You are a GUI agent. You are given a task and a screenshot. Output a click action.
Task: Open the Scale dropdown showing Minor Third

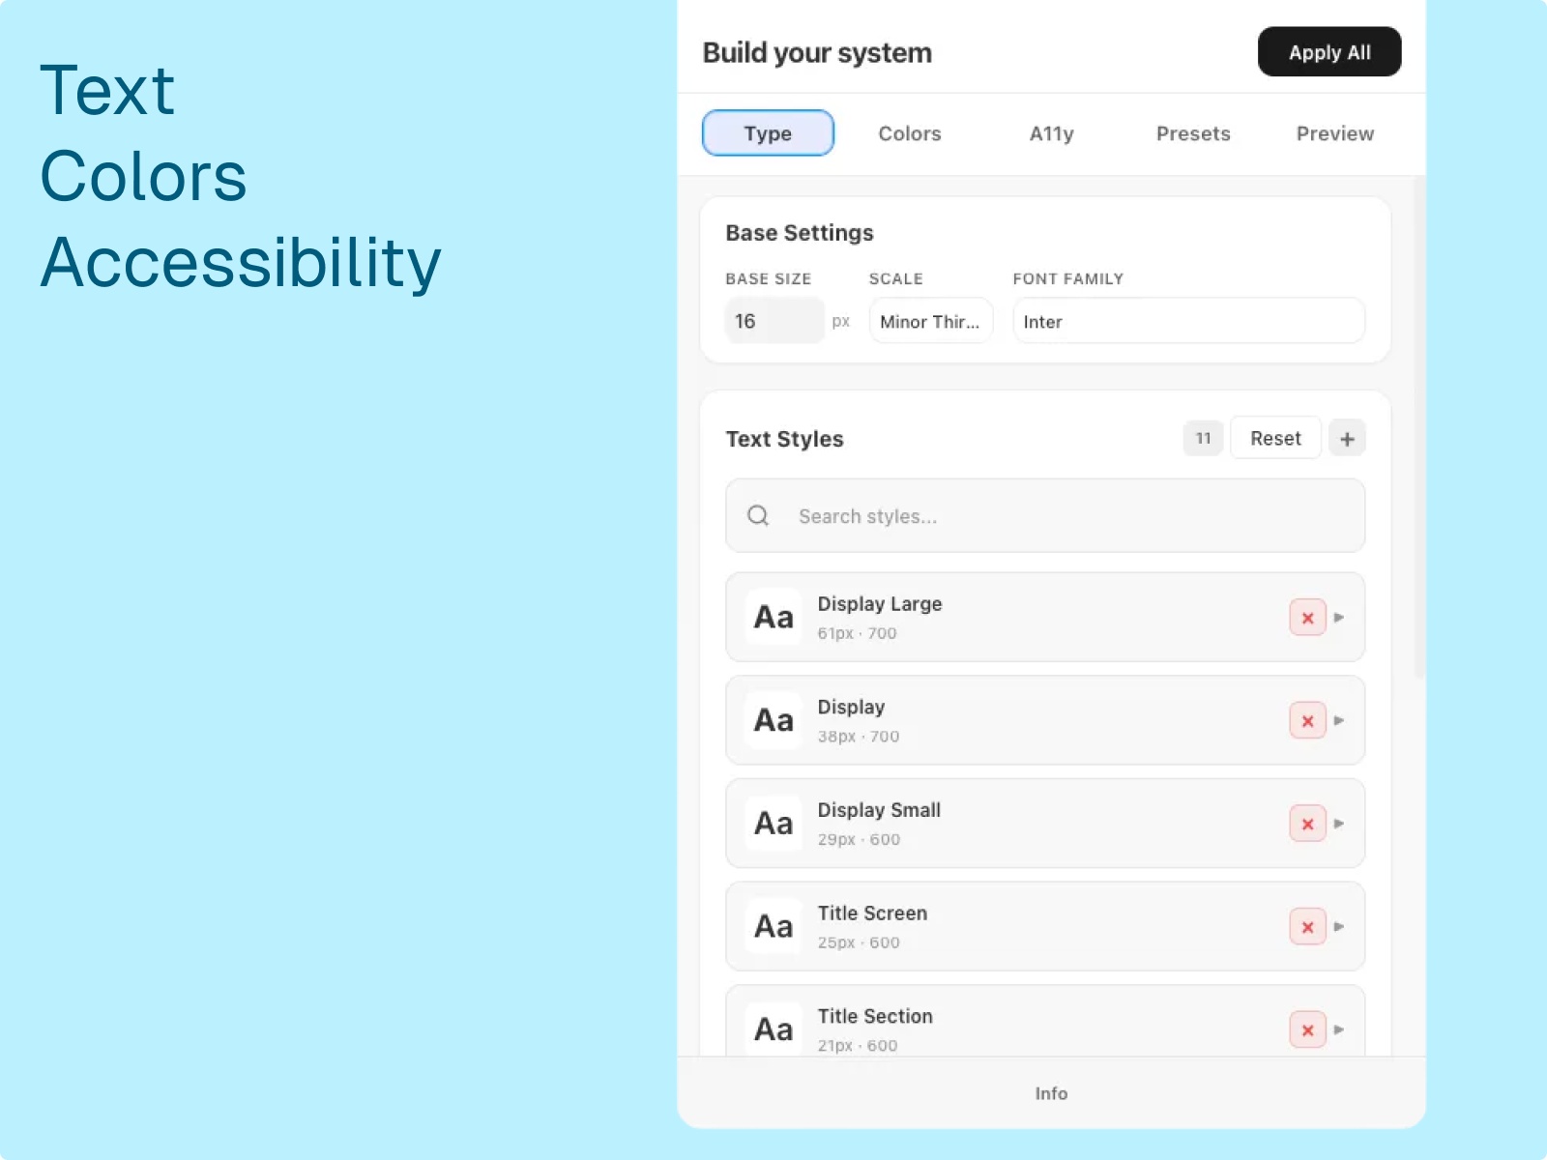(930, 320)
